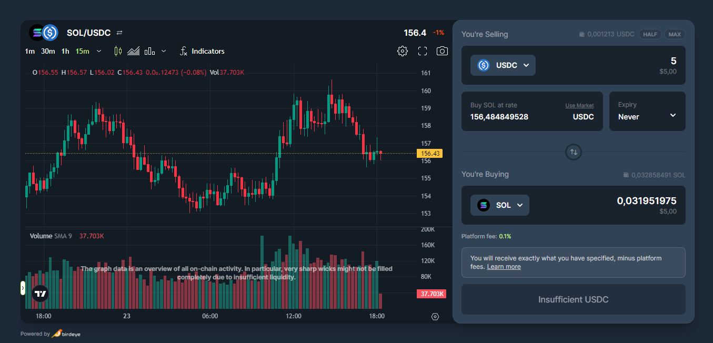Flip the SOL/USDC pair direction
Screen dimensions: 713x343
click(x=119, y=33)
